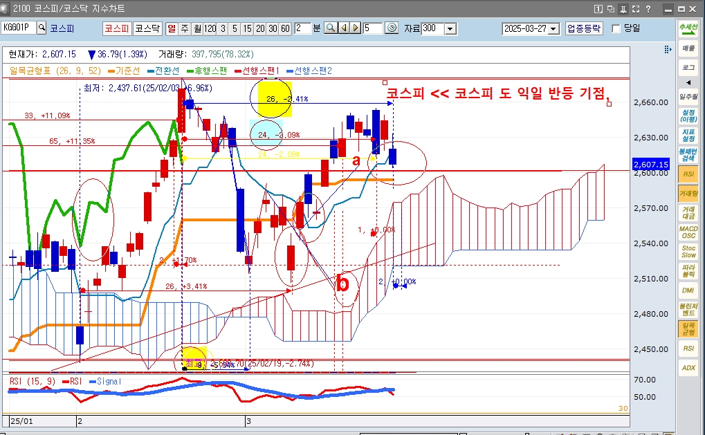This screenshot has height=435, width=705.
Task: Click the custom minute field showing 2
Action: tap(302, 28)
